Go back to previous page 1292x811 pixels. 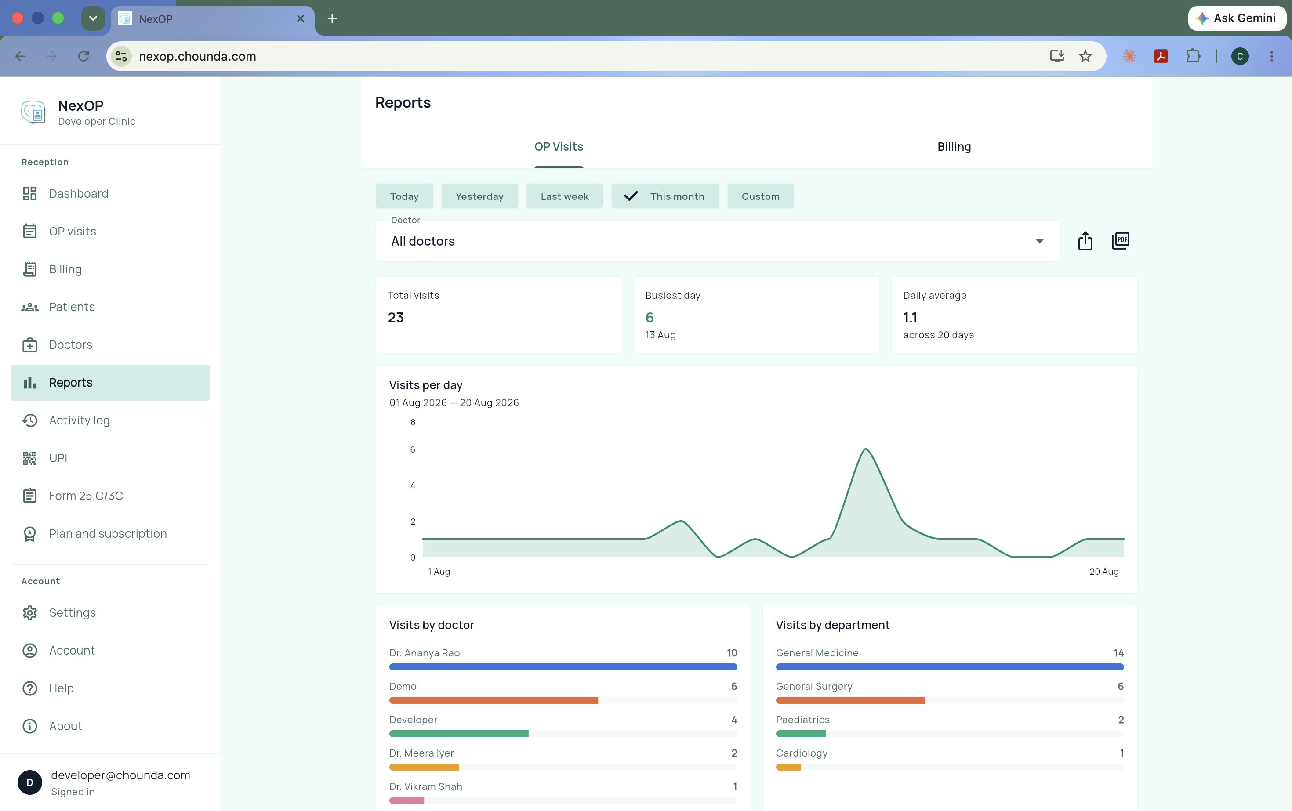(20, 56)
